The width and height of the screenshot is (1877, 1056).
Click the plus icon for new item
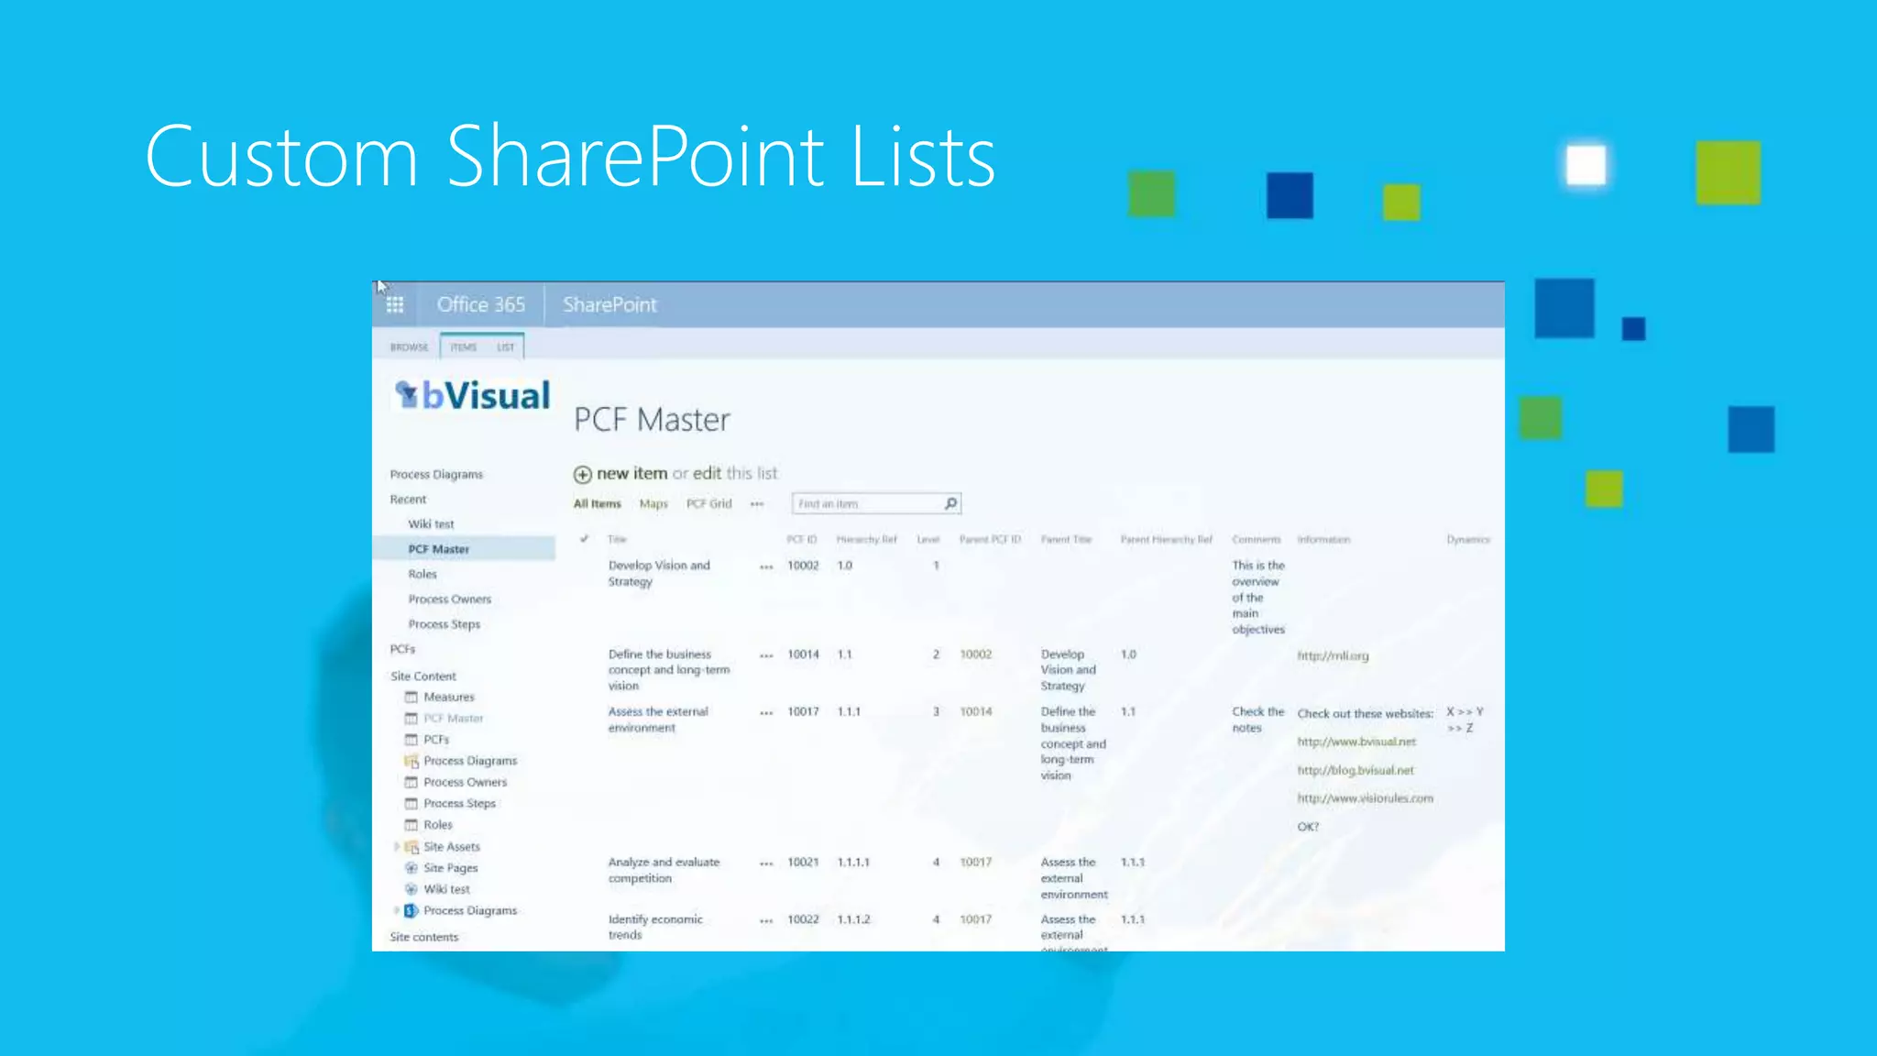(x=582, y=475)
